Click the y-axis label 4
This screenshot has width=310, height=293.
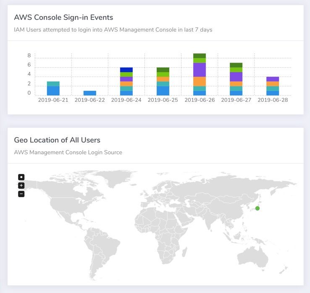(x=29, y=74)
